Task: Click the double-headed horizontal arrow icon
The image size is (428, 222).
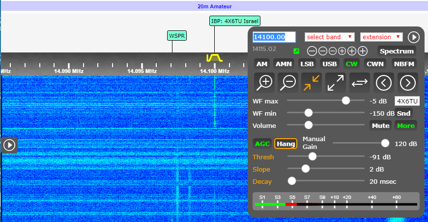Action: click(360, 82)
